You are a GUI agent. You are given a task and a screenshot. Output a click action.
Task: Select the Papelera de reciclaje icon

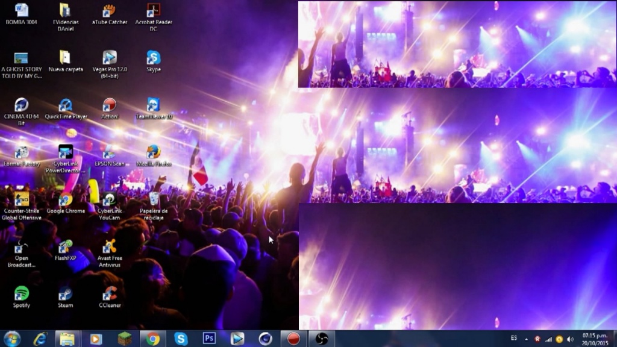(154, 200)
